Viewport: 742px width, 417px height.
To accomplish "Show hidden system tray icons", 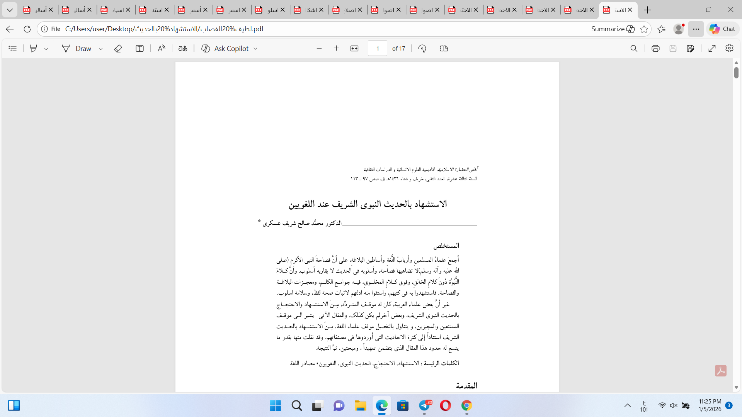I will click(628, 406).
